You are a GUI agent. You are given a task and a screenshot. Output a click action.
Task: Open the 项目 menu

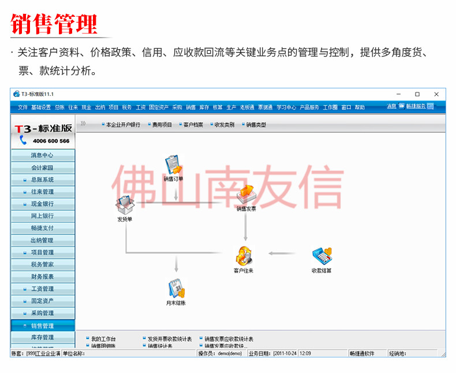click(x=113, y=107)
